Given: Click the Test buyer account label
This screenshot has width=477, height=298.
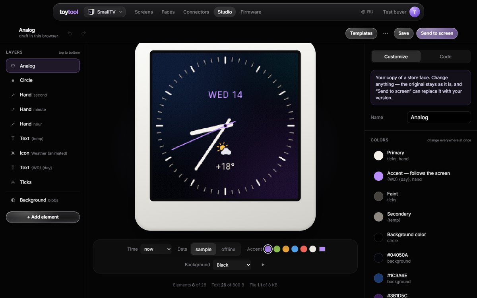Looking at the screenshot, I should pos(395,12).
